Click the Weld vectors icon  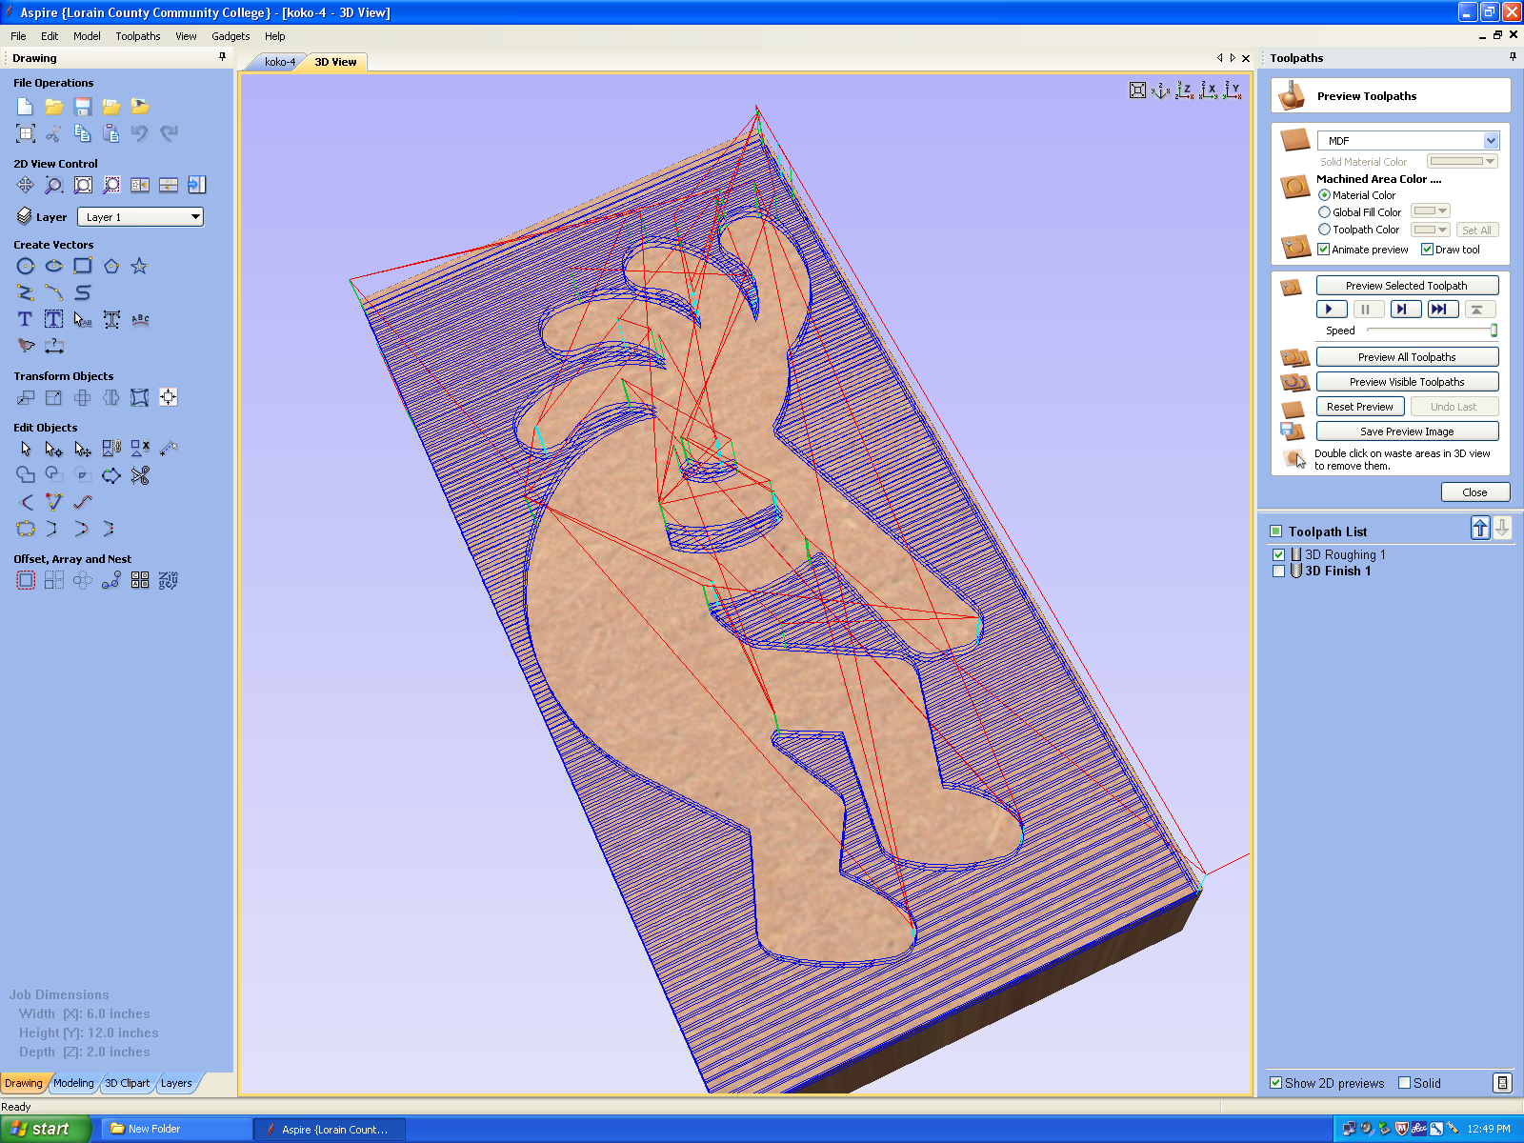tap(26, 474)
